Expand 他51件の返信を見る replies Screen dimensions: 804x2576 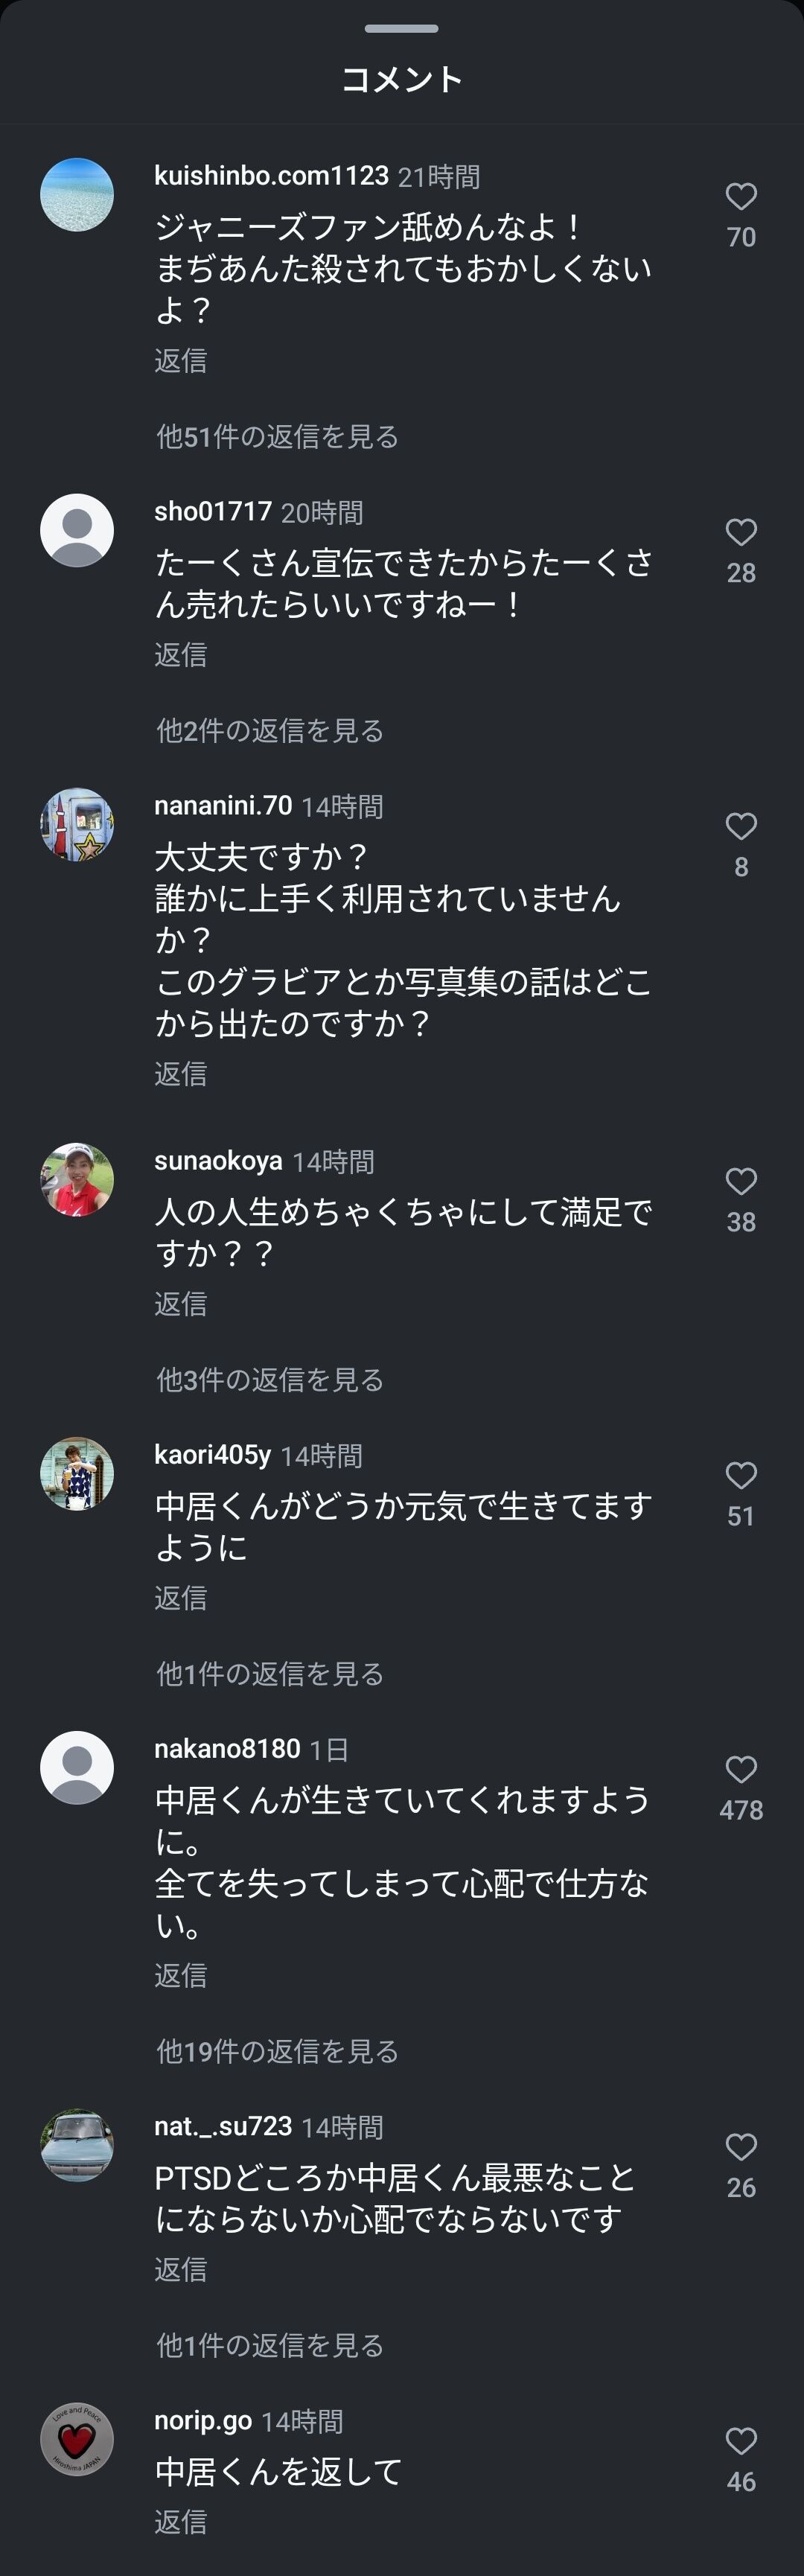tap(277, 437)
